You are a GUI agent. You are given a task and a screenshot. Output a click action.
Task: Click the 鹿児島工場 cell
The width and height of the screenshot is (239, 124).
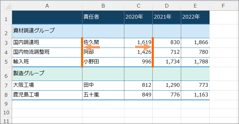[47, 95]
